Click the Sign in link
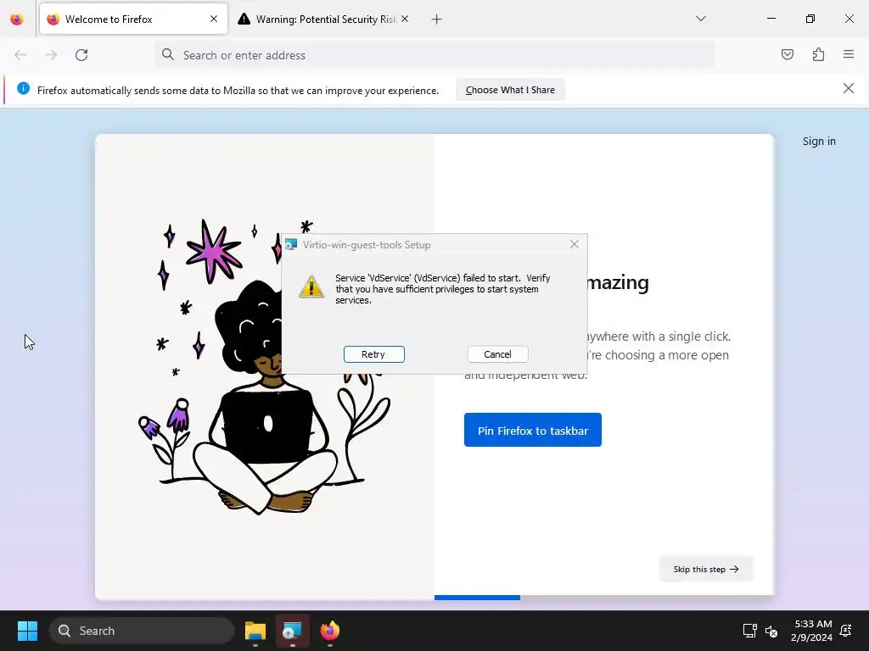 (x=819, y=142)
